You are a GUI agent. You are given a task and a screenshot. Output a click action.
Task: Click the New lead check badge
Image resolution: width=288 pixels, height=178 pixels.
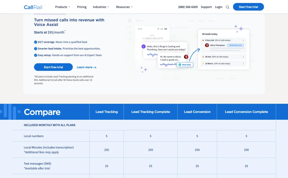[185, 65]
